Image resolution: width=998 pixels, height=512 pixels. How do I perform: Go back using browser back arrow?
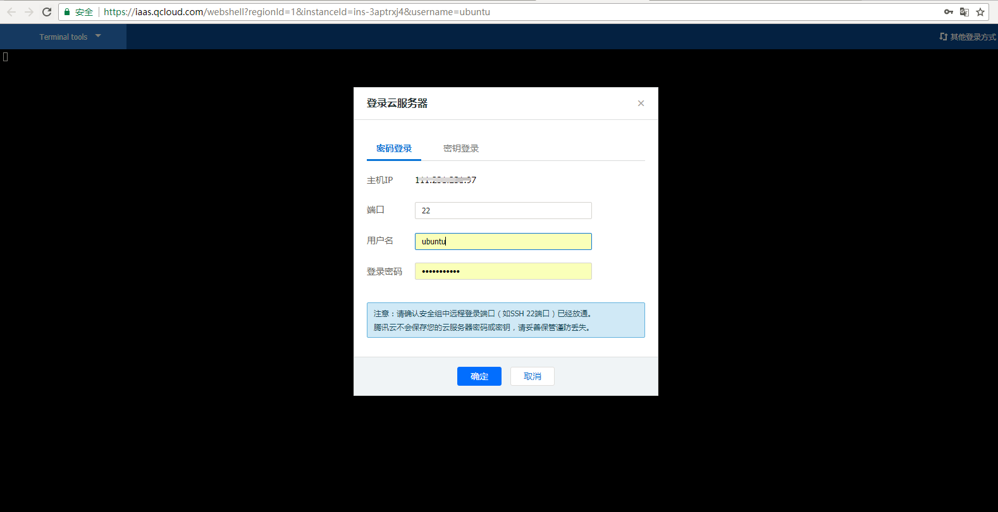pyautogui.click(x=11, y=12)
